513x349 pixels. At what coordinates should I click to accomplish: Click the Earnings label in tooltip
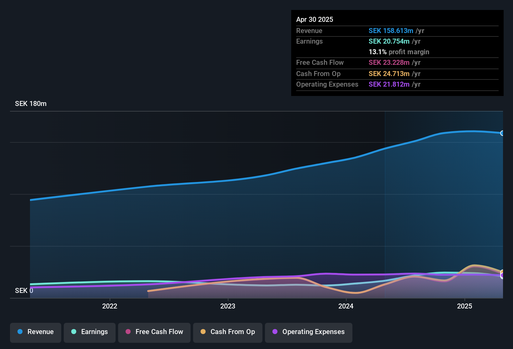[x=309, y=41]
